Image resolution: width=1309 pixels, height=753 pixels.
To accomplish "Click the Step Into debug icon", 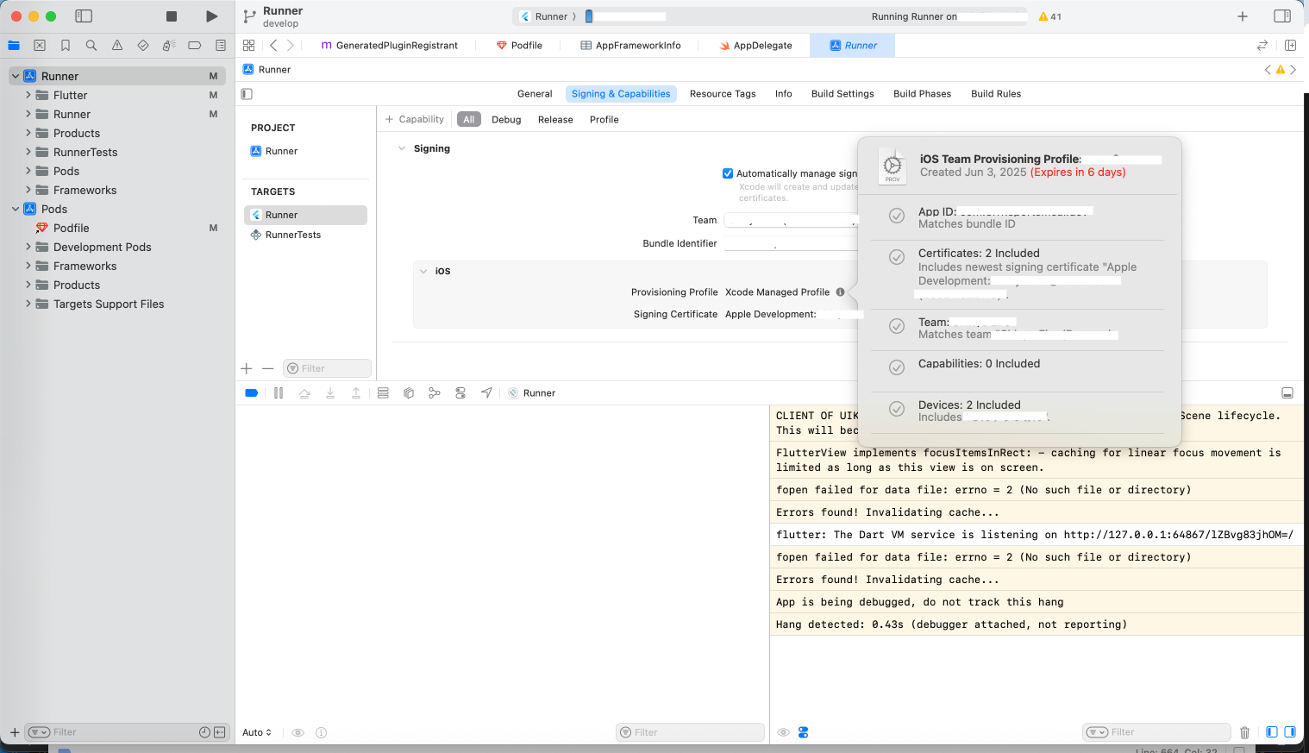I will coord(330,392).
